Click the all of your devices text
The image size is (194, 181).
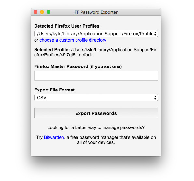(x=96, y=142)
